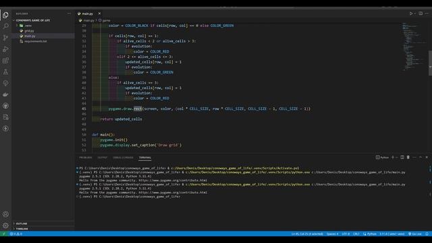Click the editor vertical scrollbar thumb
432x243 pixels.
[x=430, y=63]
